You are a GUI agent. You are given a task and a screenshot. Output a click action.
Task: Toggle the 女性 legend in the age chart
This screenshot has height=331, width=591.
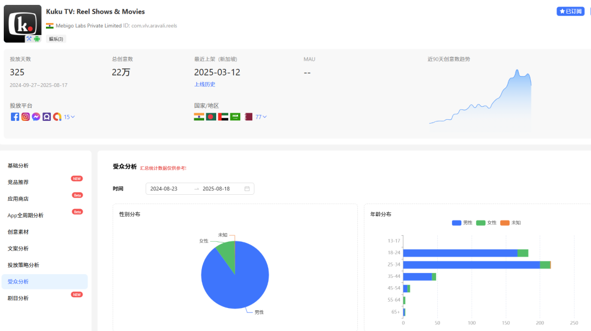486,223
